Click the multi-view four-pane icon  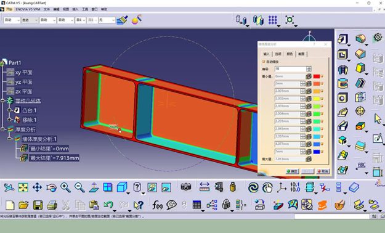pos(108,187)
